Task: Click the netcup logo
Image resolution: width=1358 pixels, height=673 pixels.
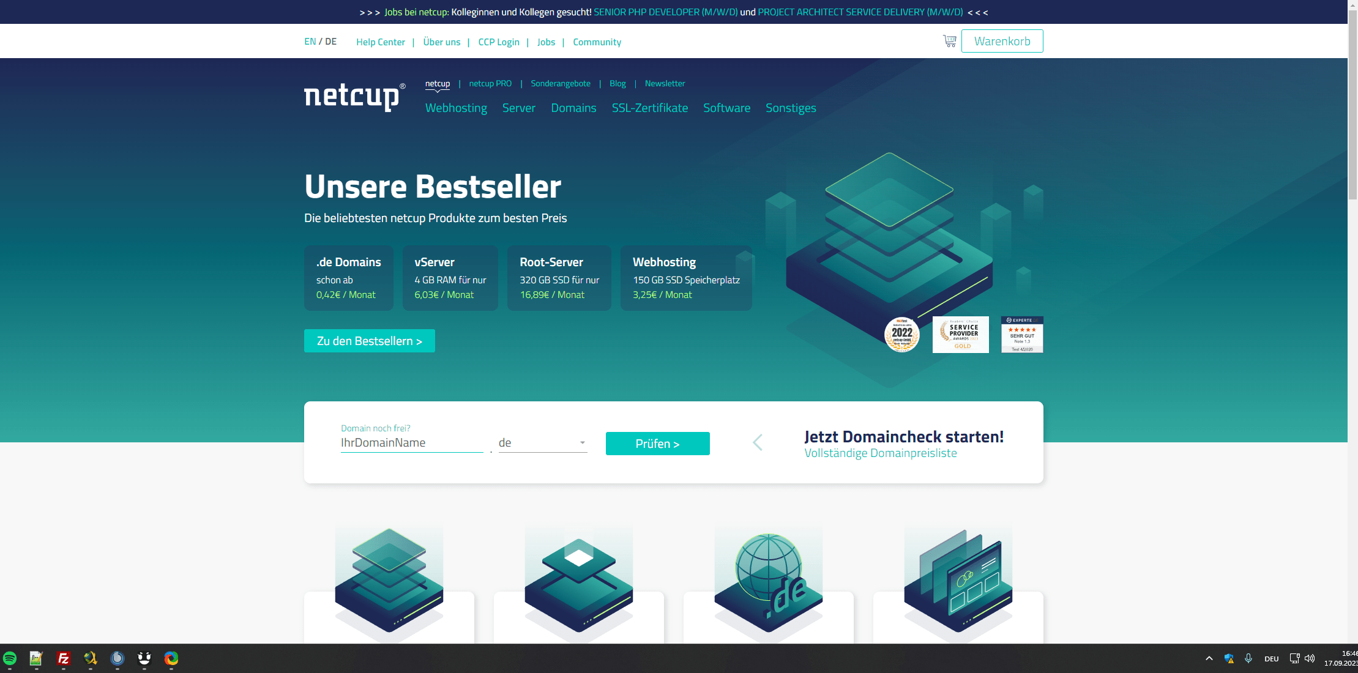Action: pos(354,96)
